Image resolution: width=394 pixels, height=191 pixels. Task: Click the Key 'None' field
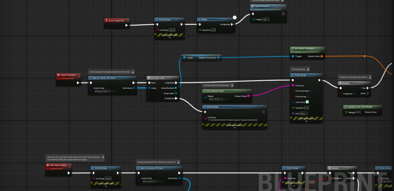(303, 114)
